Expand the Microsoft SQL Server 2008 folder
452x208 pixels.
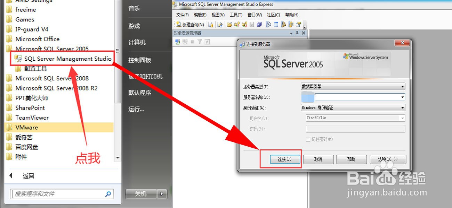[48, 78]
